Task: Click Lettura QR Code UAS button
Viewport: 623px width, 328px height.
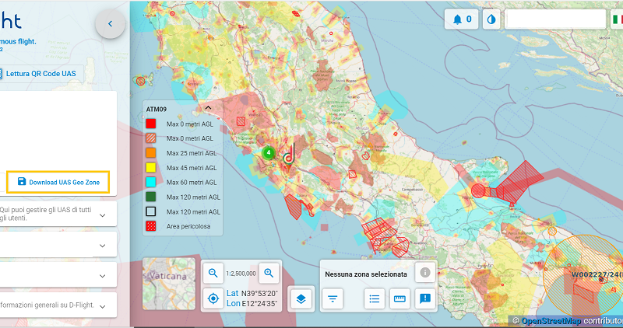Action: 41,74
